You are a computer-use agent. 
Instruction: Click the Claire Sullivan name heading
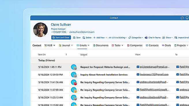click(x=61, y=24)
